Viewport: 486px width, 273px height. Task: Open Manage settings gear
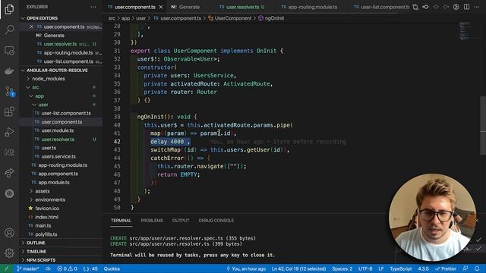click(x=9, y=253)
